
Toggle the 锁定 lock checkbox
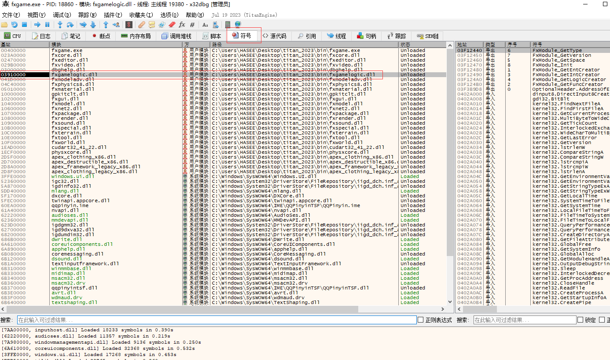[580, 320]
